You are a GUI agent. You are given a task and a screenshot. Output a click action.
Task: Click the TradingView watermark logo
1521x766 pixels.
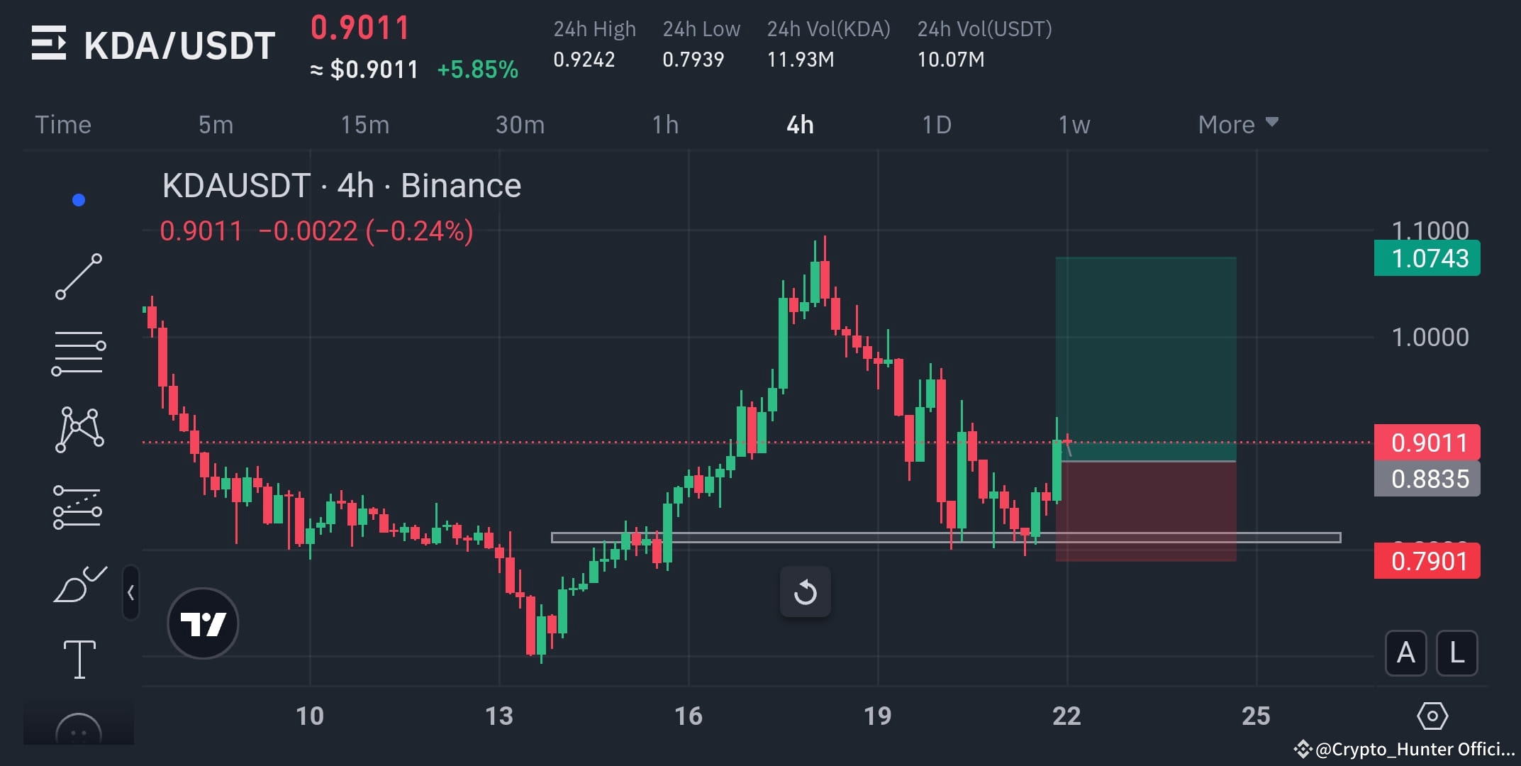tap(204, 622)
